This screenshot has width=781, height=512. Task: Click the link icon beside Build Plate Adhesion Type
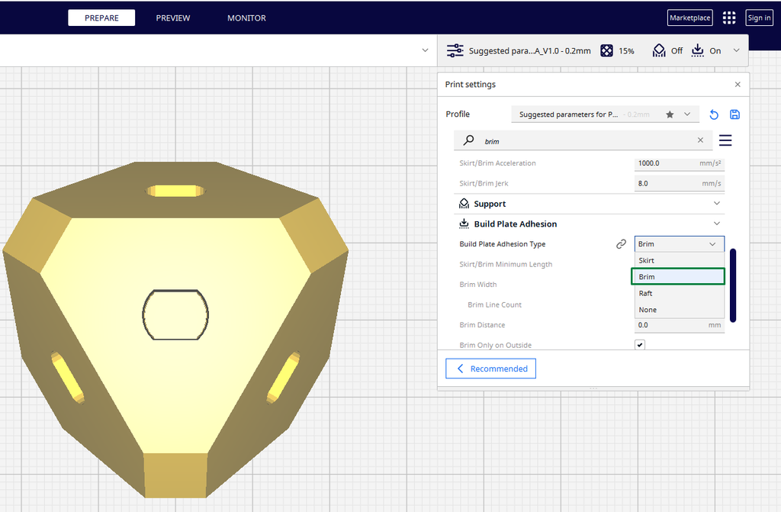point(621,243)
